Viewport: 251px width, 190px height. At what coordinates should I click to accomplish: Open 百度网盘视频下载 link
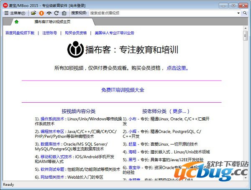[x=20, y=33]
